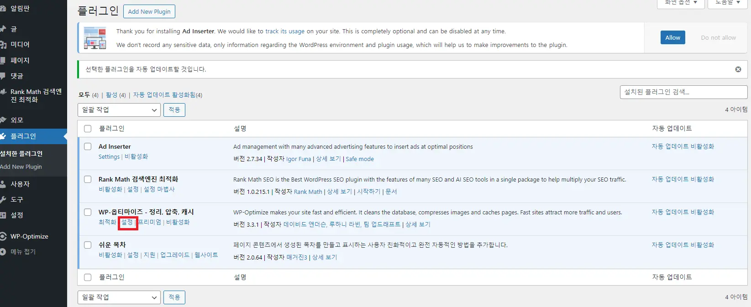Check the Rank Math plugin checkbox
This screenshot has width=751, height=307.
point(88,179)
